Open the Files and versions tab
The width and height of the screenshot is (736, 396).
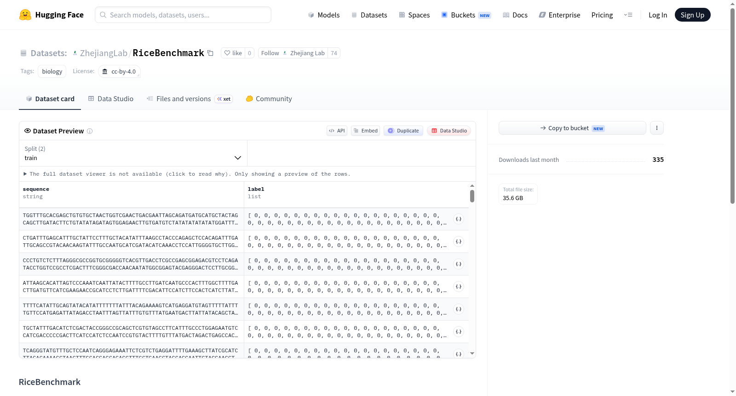(189, 99)
